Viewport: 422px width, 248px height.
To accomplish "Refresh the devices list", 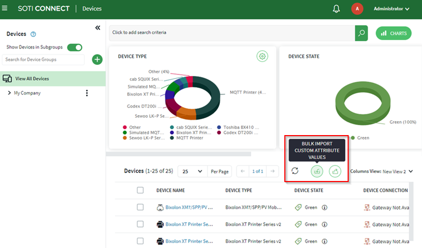I will click(x=295, y=171).
